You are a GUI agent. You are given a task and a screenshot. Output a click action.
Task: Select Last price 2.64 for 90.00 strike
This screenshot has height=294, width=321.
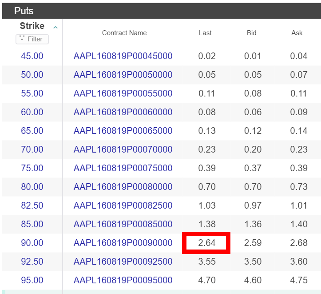tap(207, 243)
